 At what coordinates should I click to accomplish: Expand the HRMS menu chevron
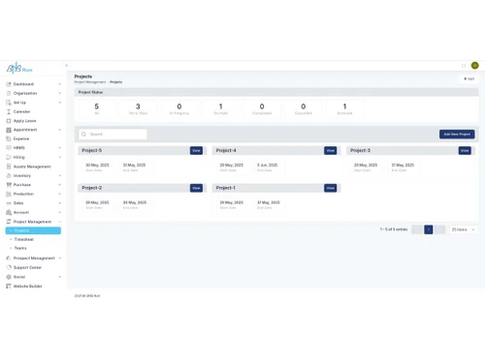tap(59, 148)
